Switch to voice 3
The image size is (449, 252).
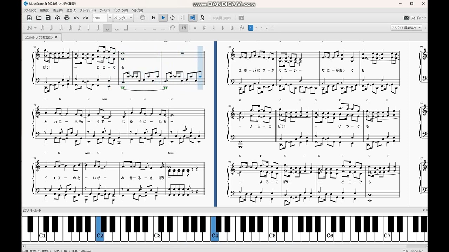261,28
